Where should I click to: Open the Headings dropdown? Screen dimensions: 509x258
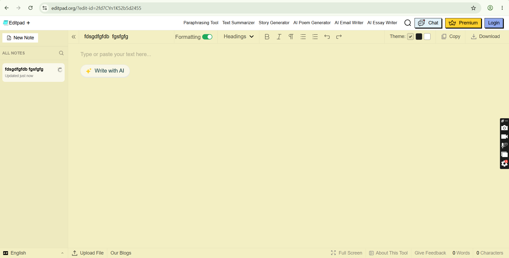239,37
